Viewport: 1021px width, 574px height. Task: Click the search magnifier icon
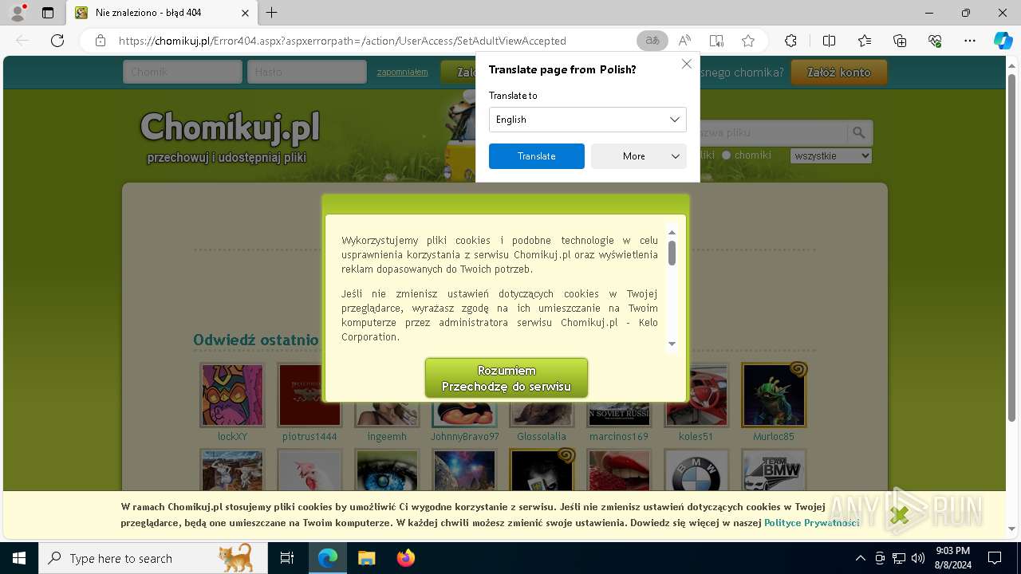coord(859,133)
